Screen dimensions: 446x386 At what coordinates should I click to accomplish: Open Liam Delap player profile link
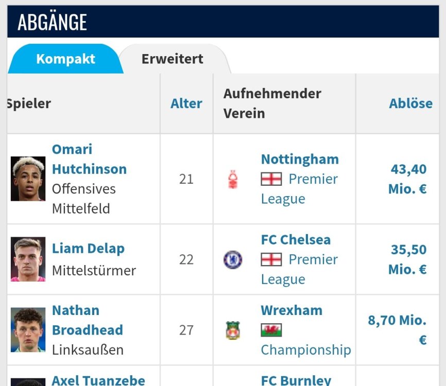tap(88, 249)
